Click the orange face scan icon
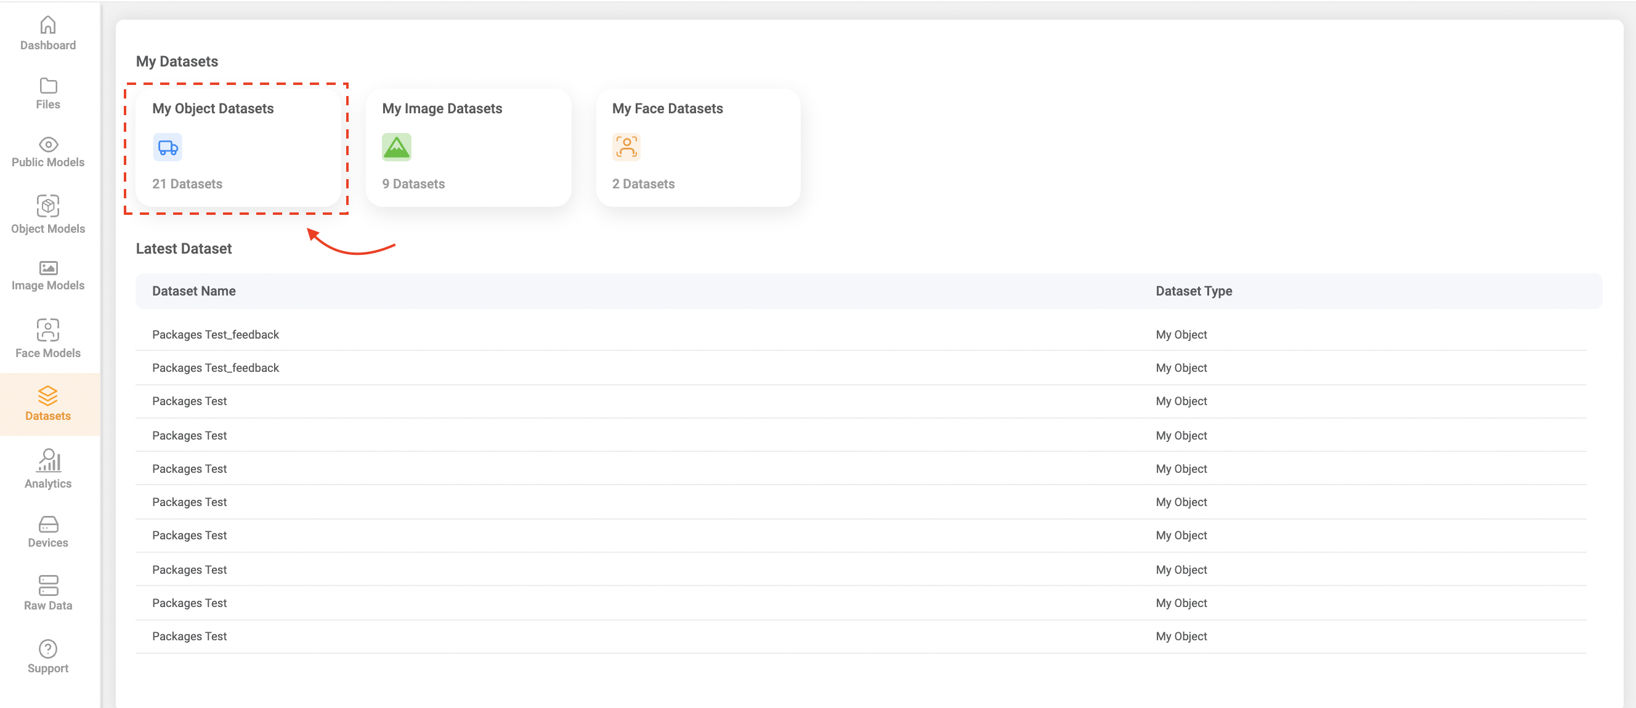This screenshot has width=1636, height=708. click(626, 147)
